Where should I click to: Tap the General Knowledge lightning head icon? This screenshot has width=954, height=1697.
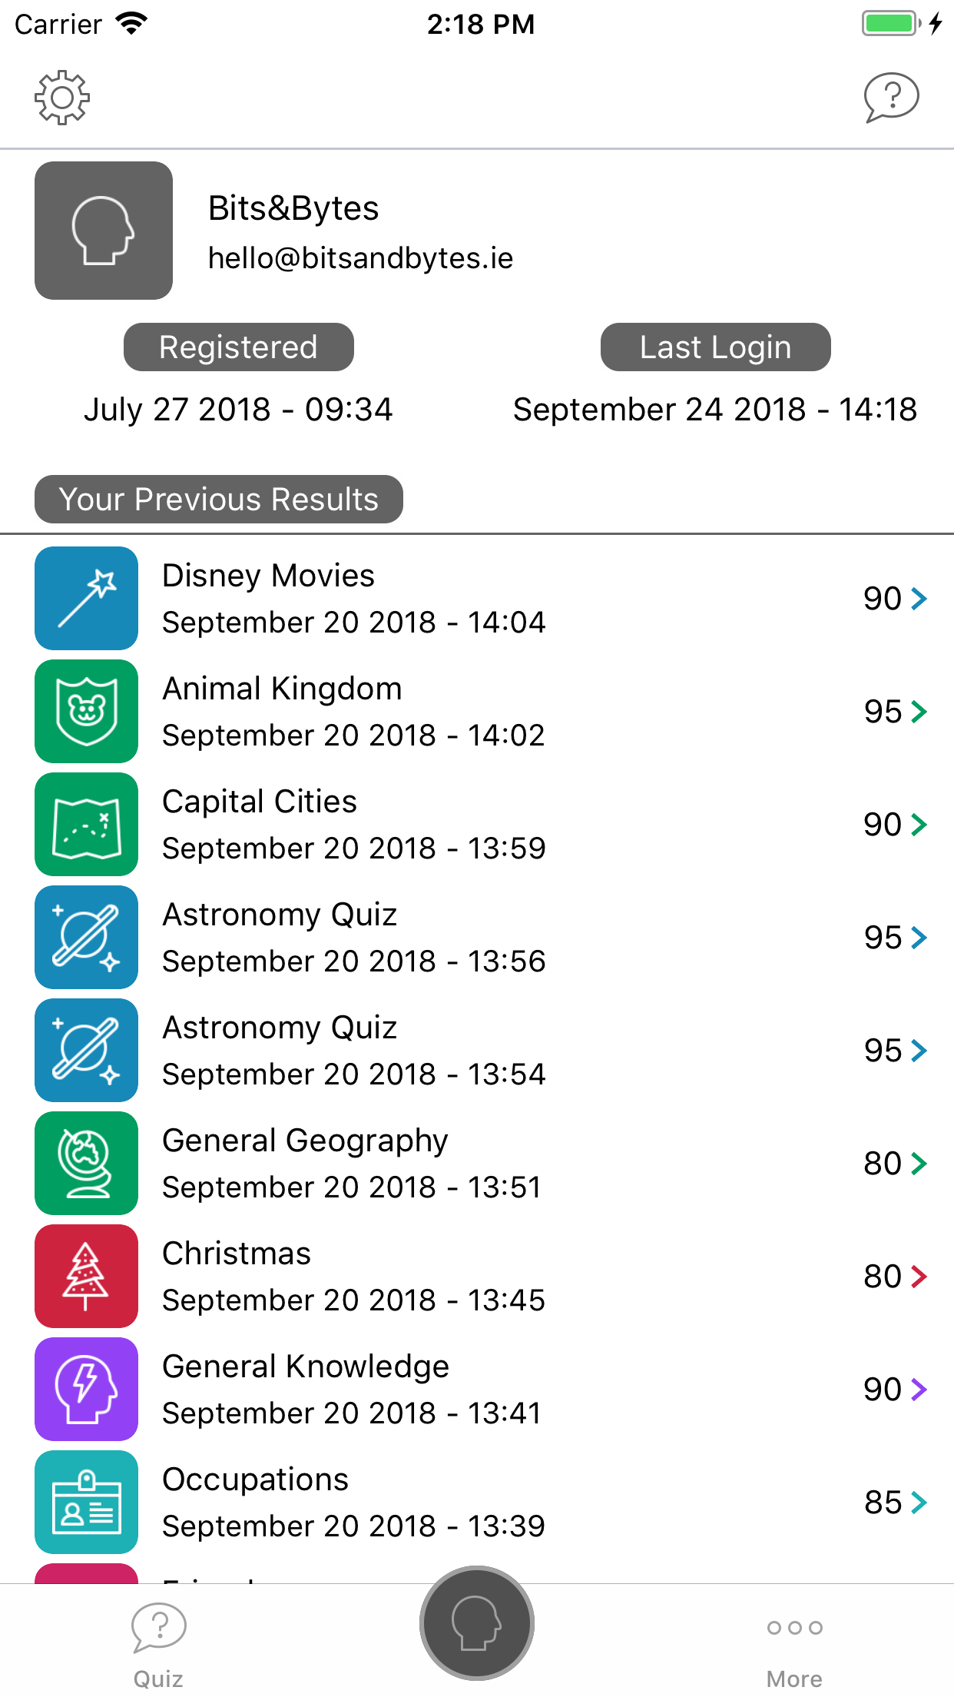point(87,1389)
